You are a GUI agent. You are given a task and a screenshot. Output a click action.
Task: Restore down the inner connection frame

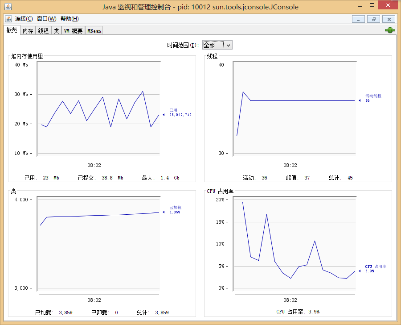tap(374, 19)
